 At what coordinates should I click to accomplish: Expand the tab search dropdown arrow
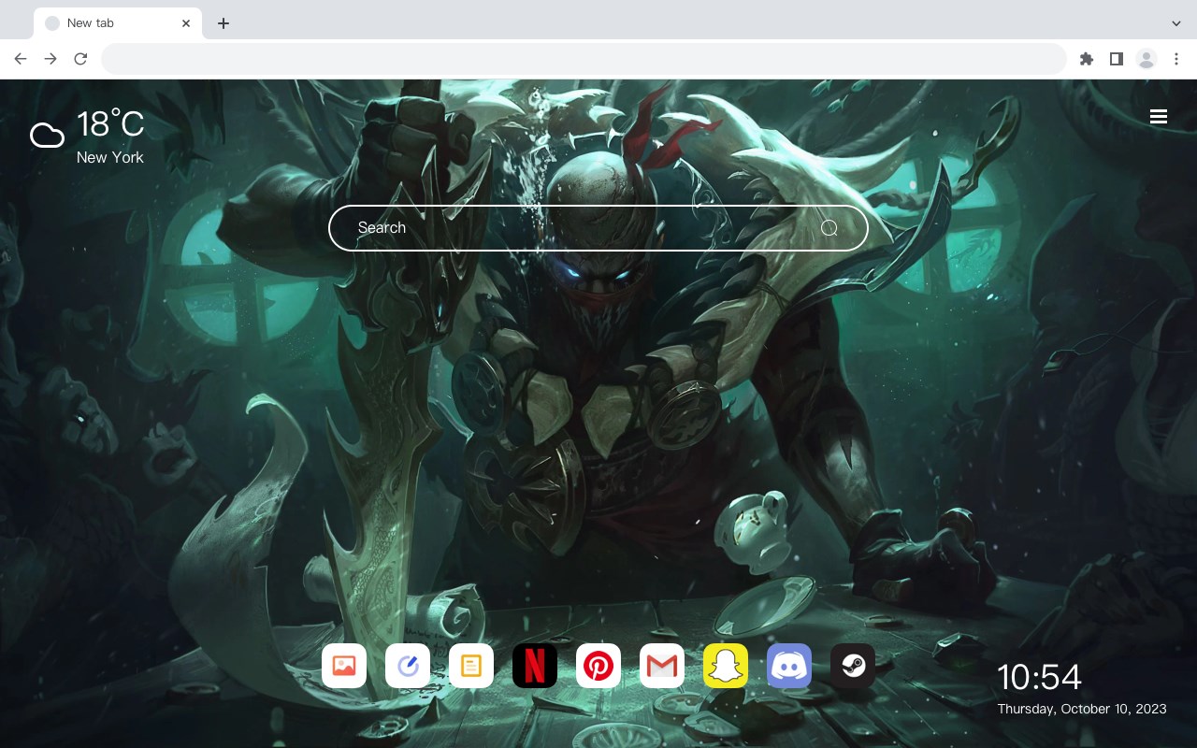(x=1176, y=23)
